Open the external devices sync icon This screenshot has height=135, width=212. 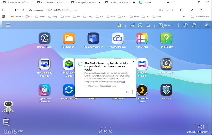(140, 25)
